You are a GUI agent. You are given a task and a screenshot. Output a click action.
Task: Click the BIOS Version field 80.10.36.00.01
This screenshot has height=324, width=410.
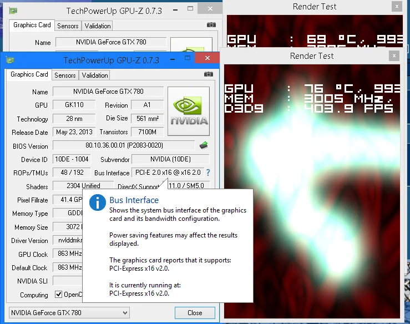124,145
